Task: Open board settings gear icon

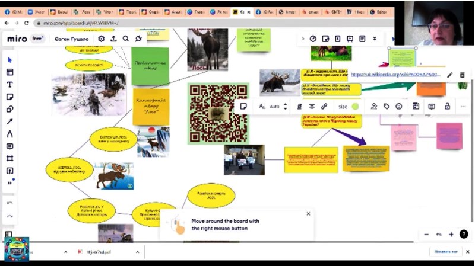Action: pos(101,39)
